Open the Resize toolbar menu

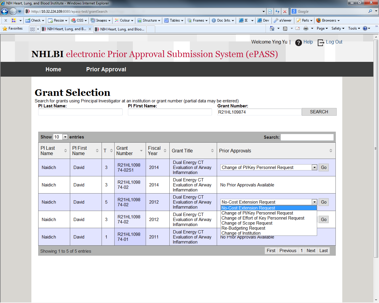(58, 20)
